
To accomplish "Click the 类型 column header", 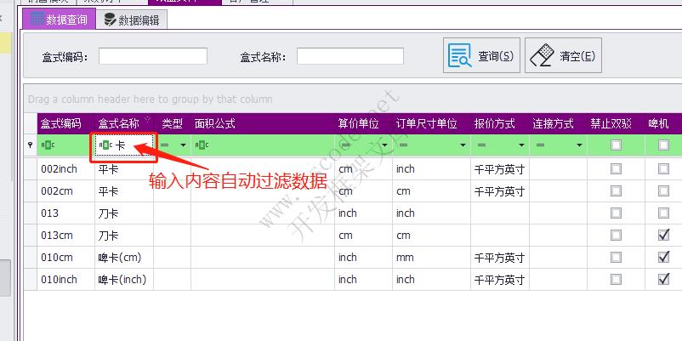I will click(173, 124).
